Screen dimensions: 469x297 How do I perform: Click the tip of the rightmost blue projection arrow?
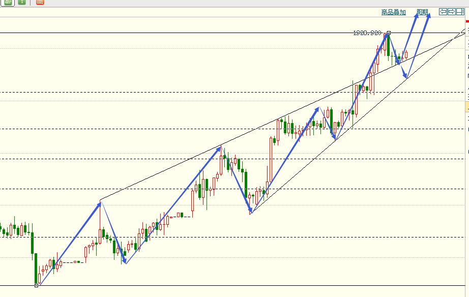[429, 15]
